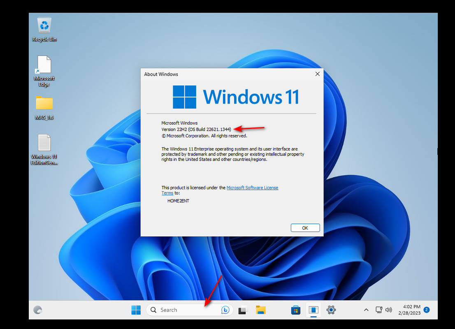
Task: Open Settings gear on the taskbar
Action: (x=331, y=310)
